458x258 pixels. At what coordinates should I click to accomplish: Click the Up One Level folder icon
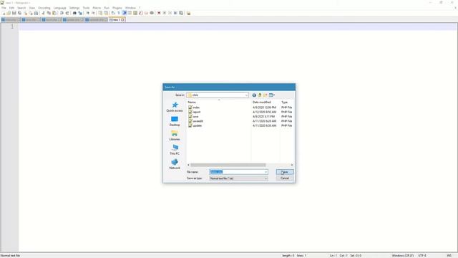(x=260, y=95)
